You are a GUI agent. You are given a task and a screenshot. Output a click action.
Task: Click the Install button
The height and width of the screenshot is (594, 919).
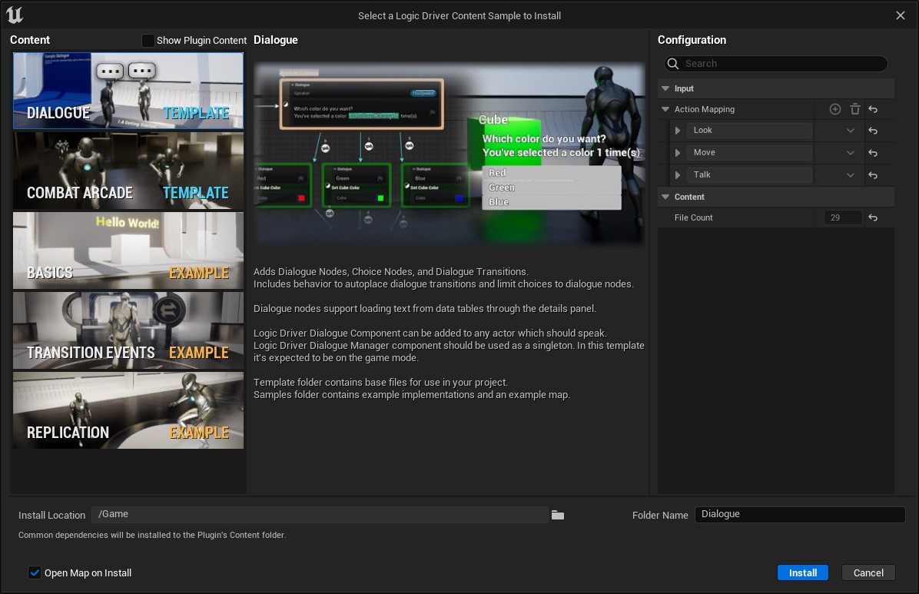802,572
